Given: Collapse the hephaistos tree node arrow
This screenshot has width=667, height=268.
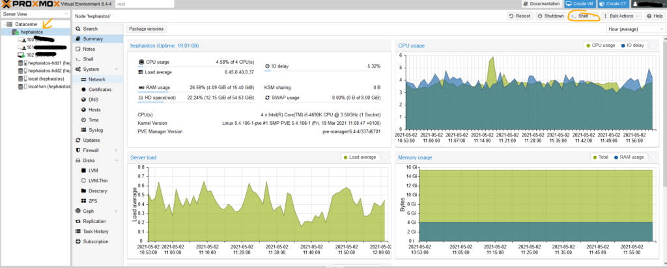Looking at the screenshot, I should pos(9,32).
